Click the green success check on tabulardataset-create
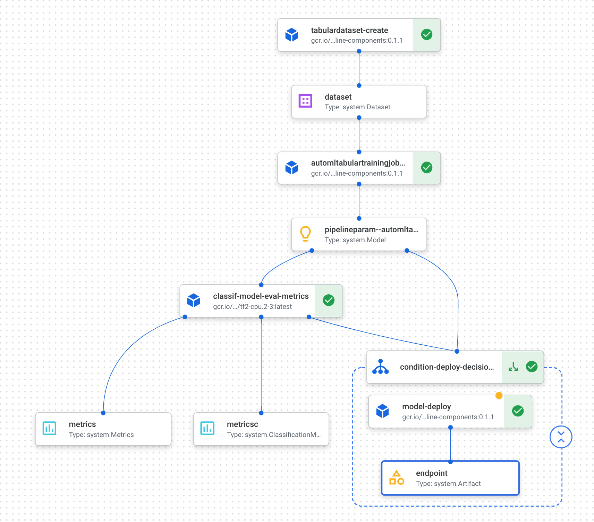 (x=426, y=34)
